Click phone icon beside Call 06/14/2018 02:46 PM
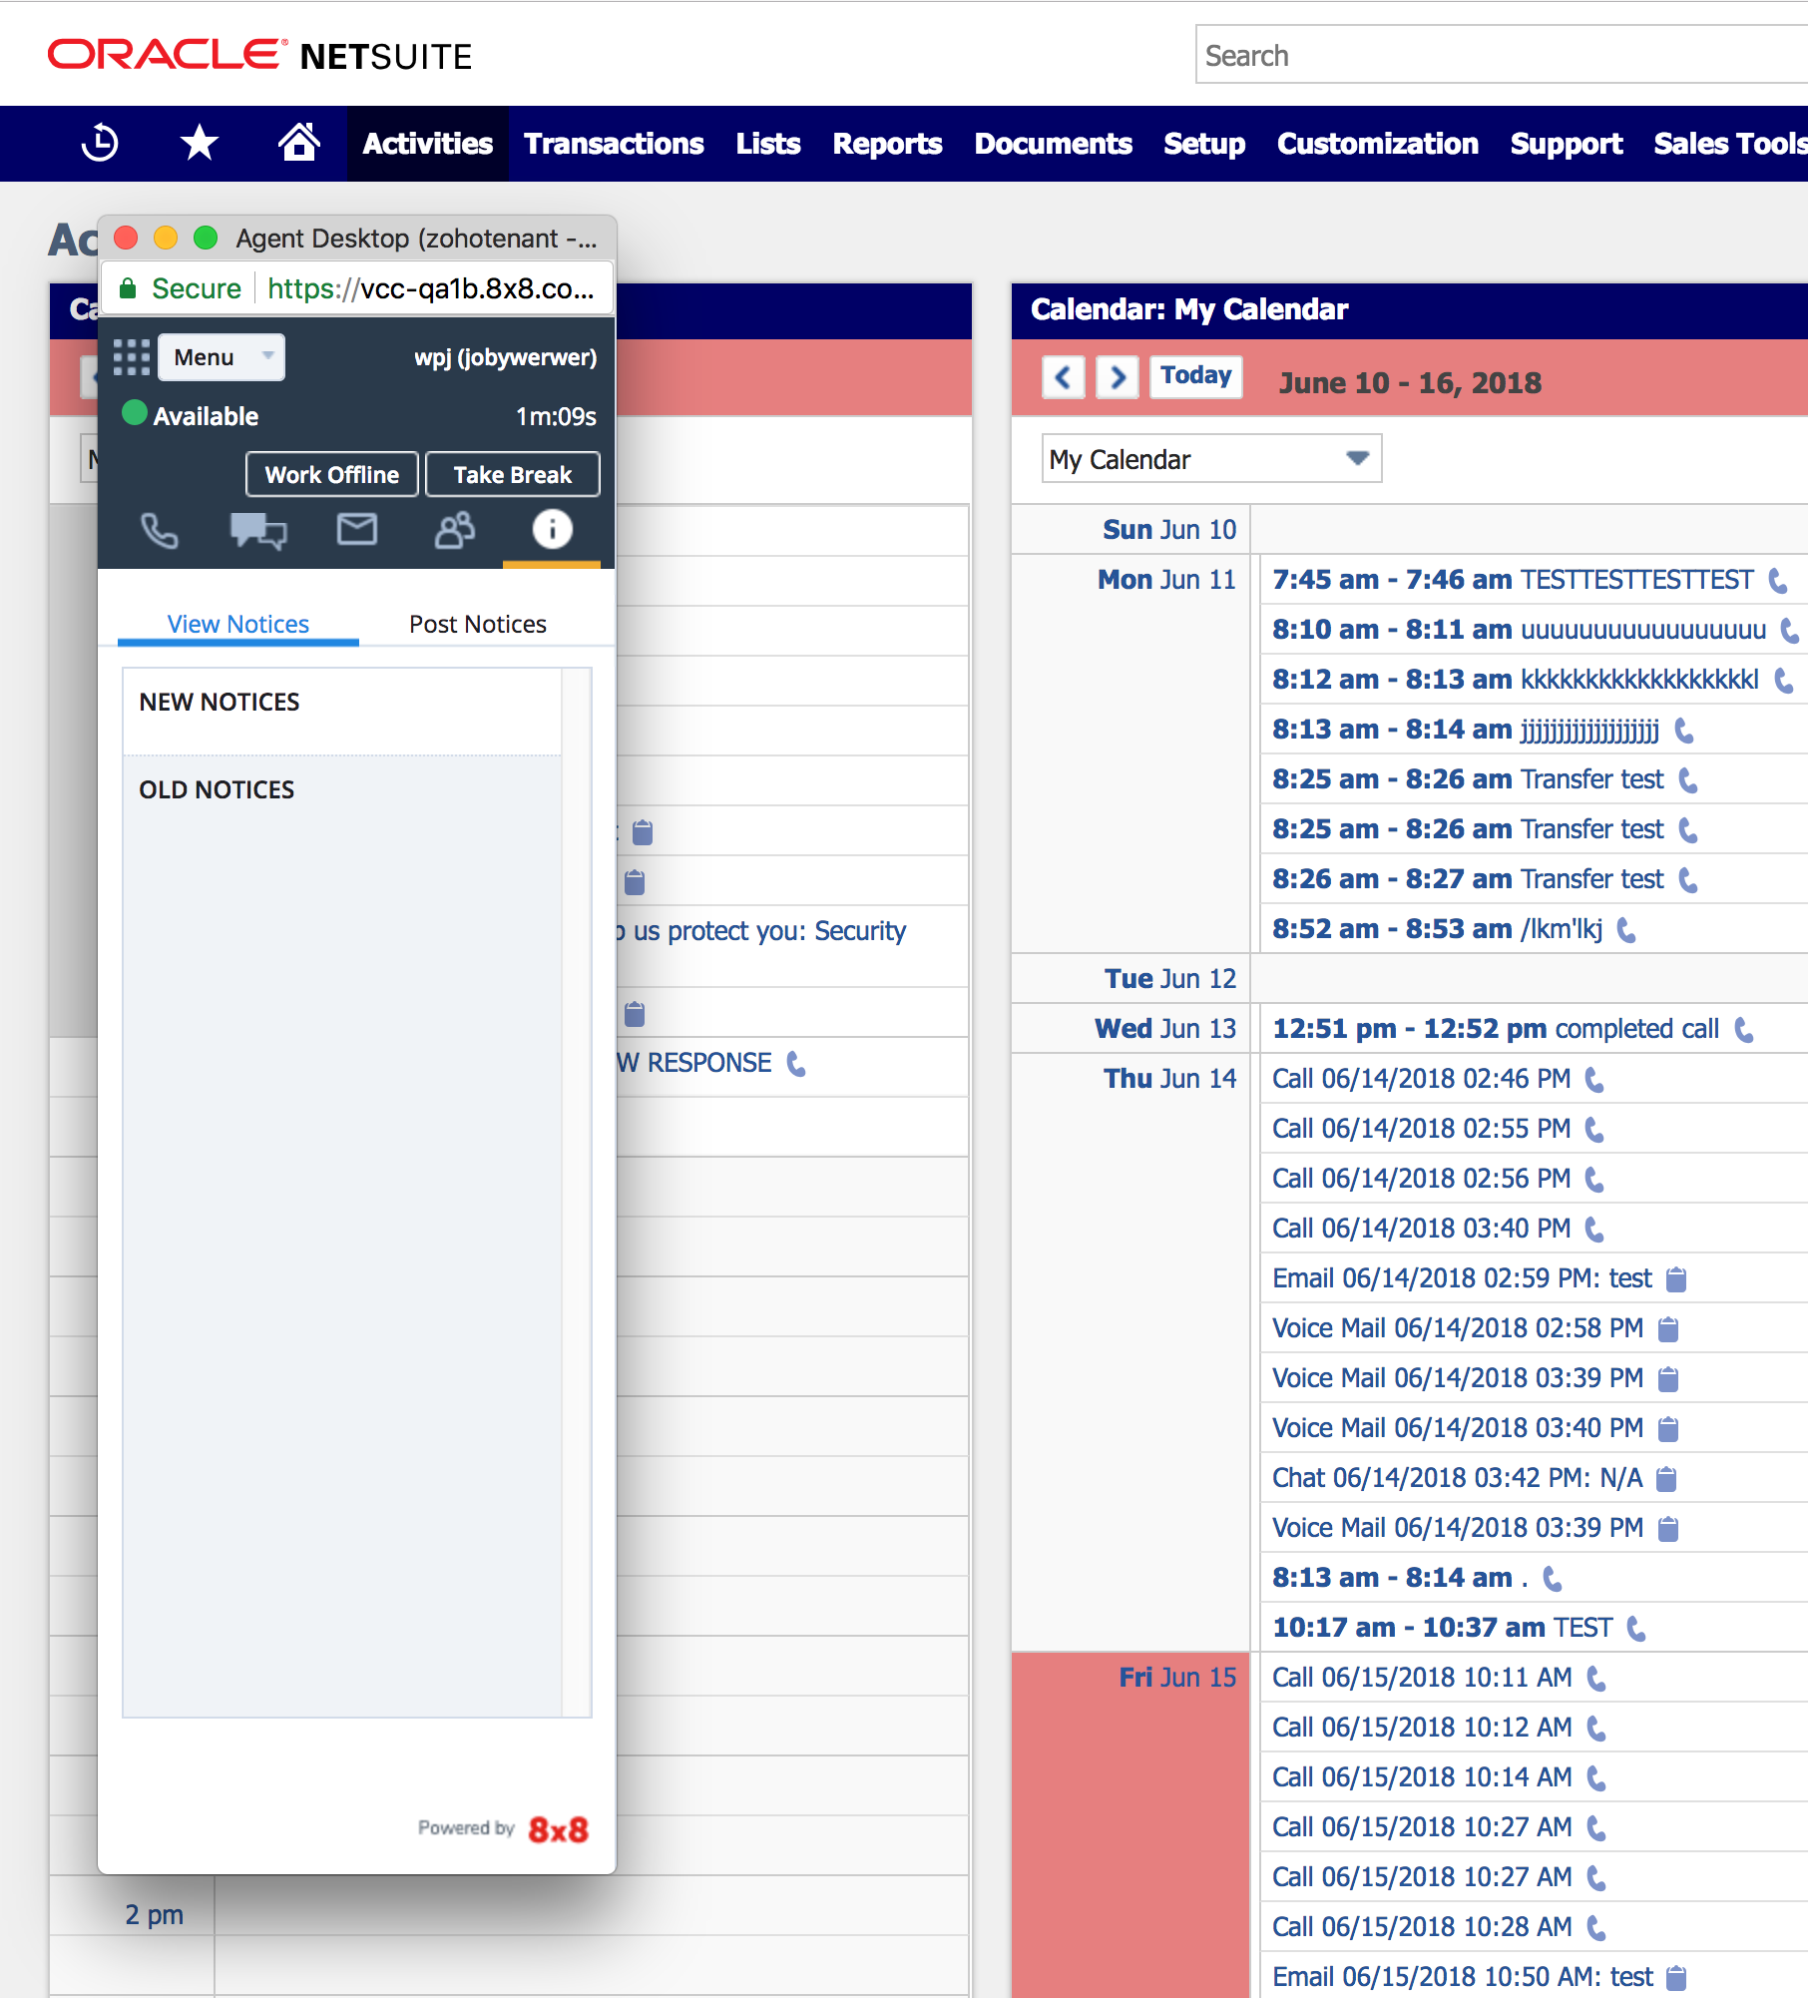 tap(1594, 1079)
